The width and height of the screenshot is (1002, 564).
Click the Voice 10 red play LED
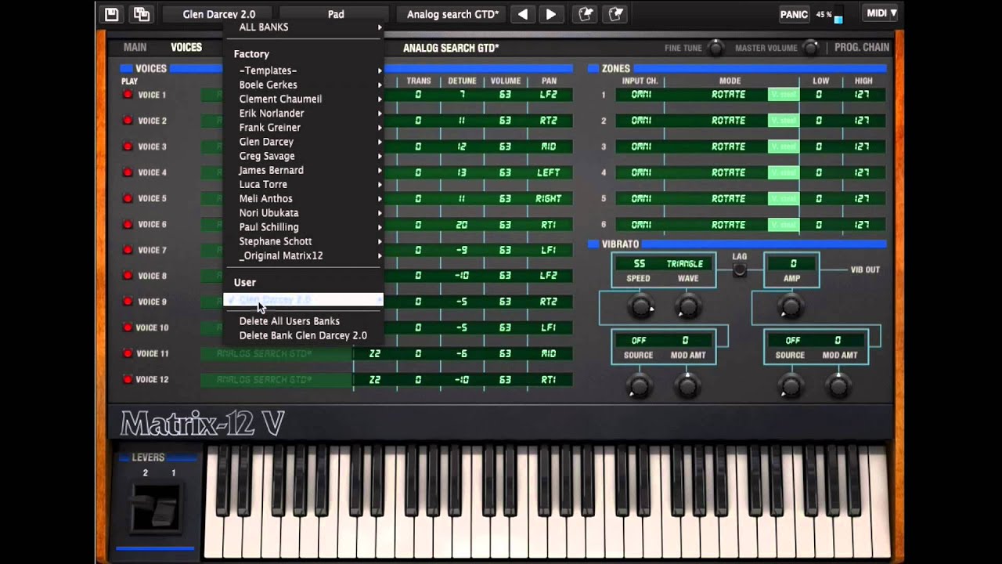[128, 327]
